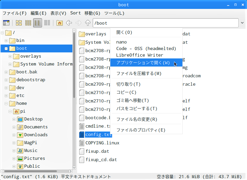Image resolution: width=247 pixels, height=180 pixels.
Task: Expand the bin folder in tree
Action: tap(6, 41)
